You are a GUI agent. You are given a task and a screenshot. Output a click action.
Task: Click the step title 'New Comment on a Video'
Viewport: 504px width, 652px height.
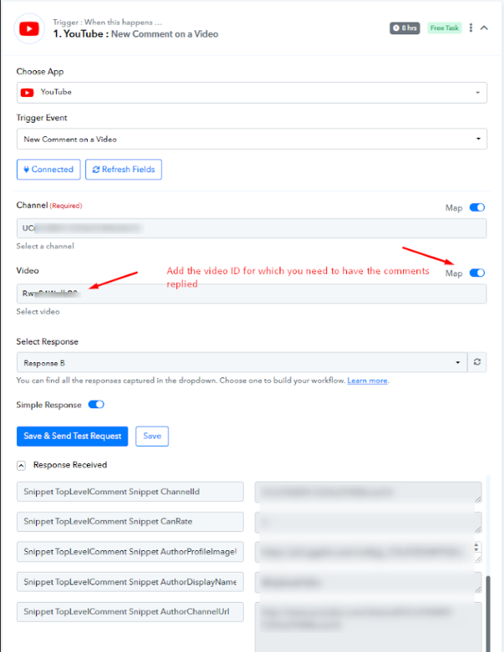coord(164,34)
